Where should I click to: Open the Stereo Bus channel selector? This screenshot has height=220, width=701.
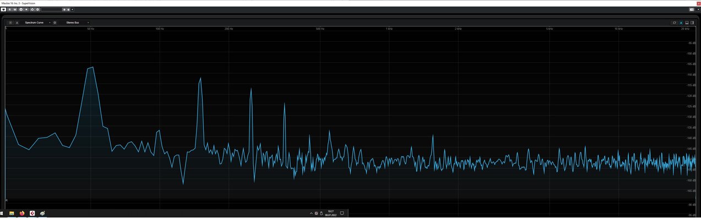tap(77, 23)
